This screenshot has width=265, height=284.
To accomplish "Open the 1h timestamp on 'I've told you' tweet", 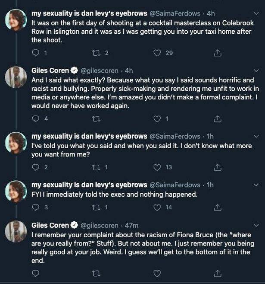I will pyautogui.click(x=210, y=136).
